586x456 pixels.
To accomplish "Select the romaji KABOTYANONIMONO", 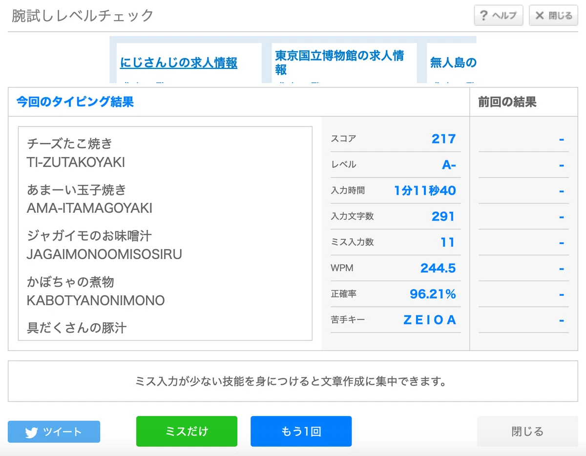I will (96, 300).
